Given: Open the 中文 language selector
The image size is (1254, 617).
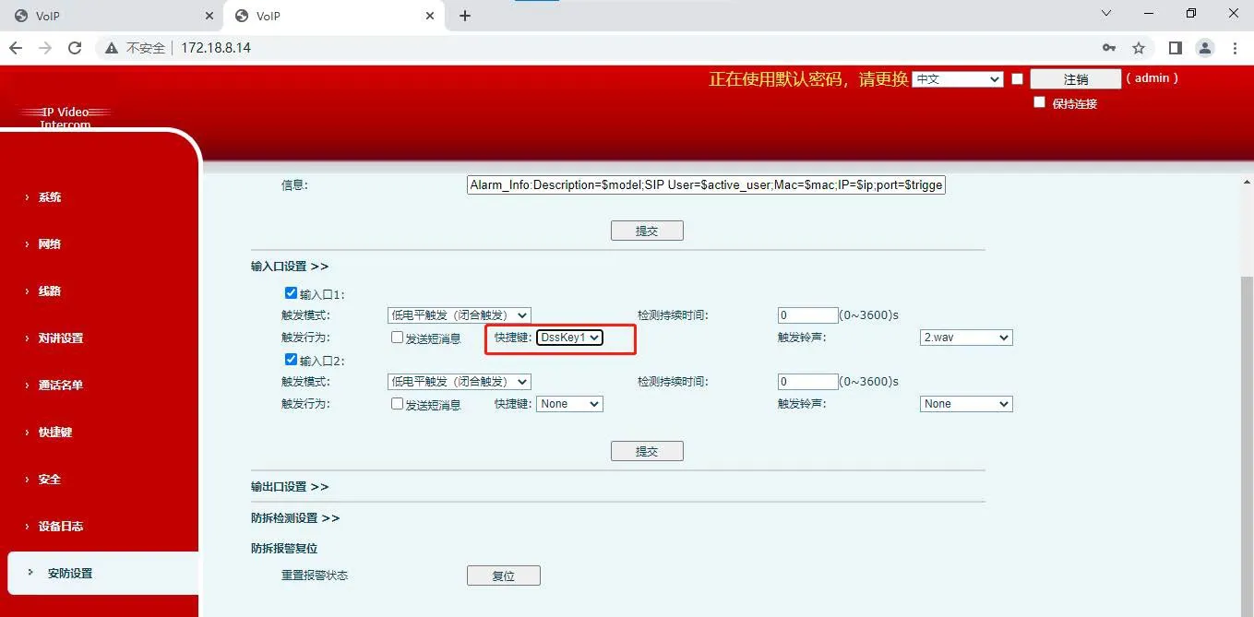Looking at the screenshot, I should pos(957,78).
